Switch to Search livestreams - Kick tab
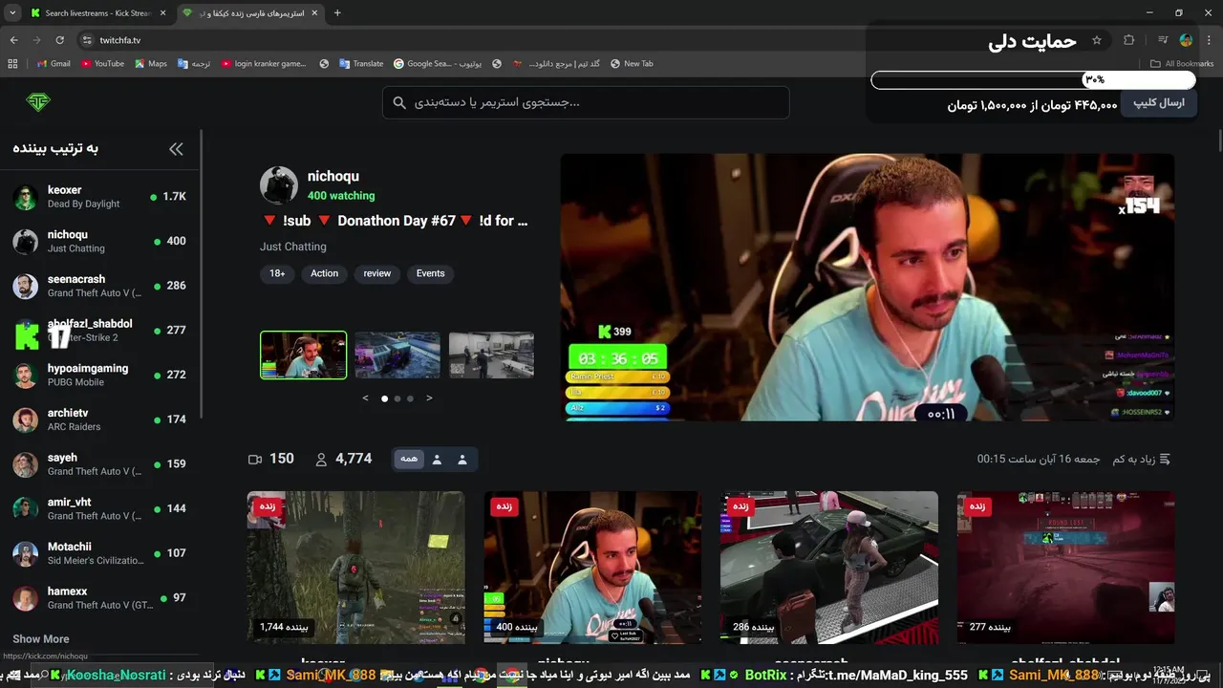The height and width of the screenshot is (688, 1223). [98, 13]
